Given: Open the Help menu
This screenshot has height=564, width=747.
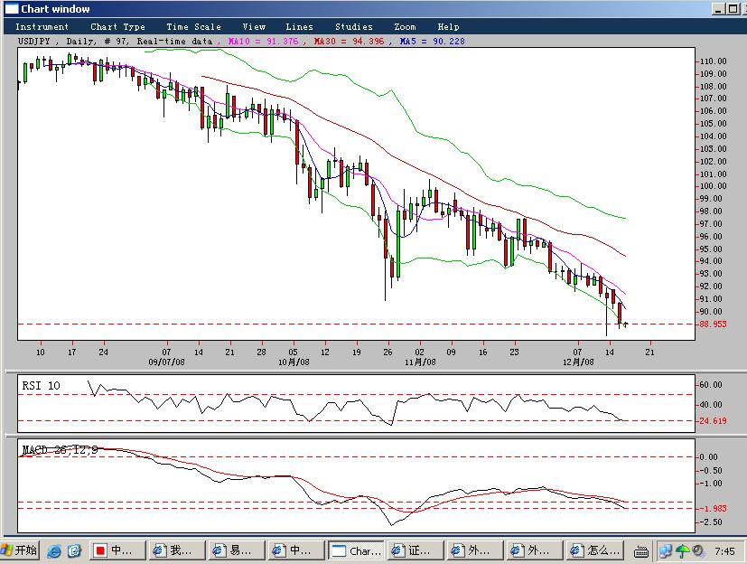Looking at the screenshot, I should pyautogui.click(x=448, y=27).
